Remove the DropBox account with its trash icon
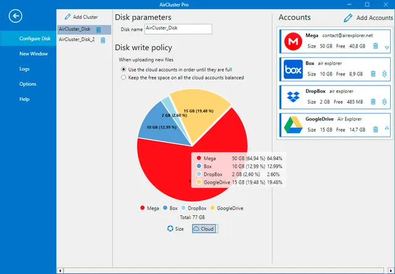This screenshot has width=395, height=274. click(x=373, y=101)
